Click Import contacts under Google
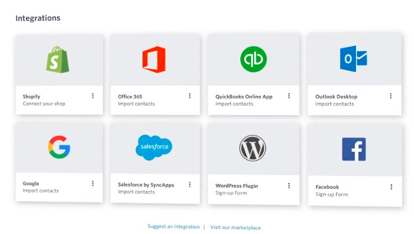This screenshot has width=414, height=234. (41, 191)
